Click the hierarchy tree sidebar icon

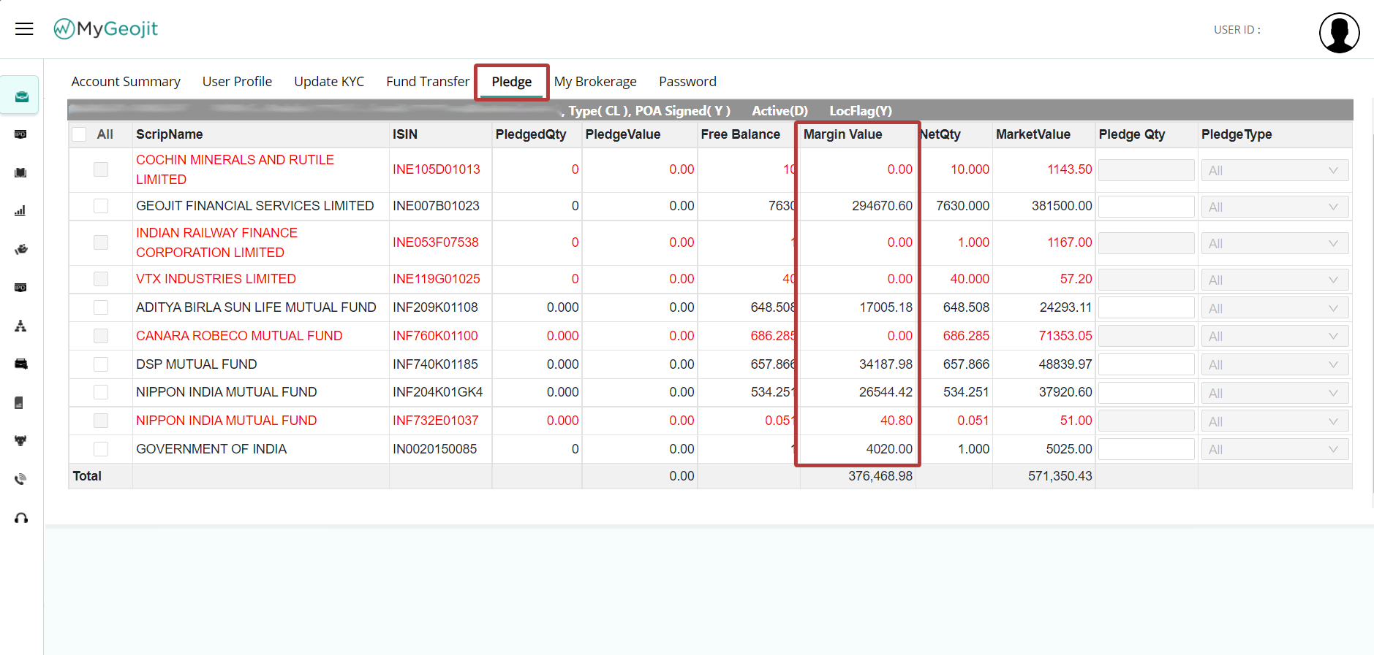coord(20,326)
